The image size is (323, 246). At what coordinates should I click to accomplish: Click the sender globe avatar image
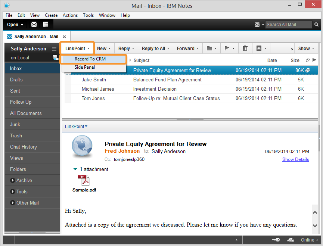coord(82,146)
